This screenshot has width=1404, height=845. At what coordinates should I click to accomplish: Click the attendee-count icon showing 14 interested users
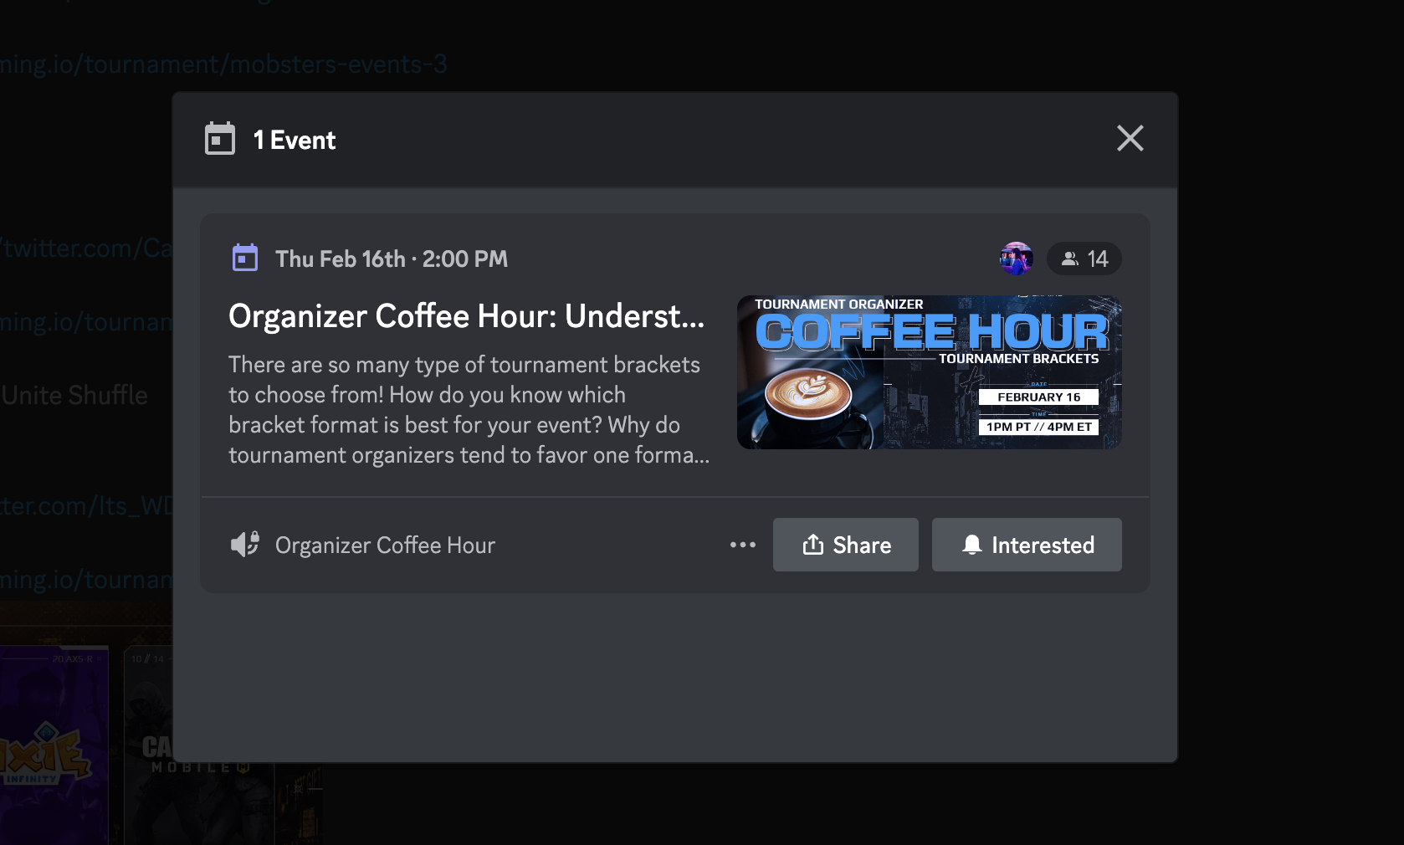click(x=1072, y=259)
